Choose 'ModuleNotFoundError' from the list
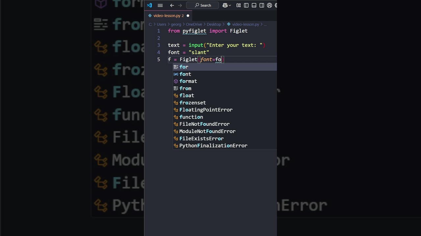Image resolution: width=421 pixels, height=236 pixels. (x=225, y=131)
